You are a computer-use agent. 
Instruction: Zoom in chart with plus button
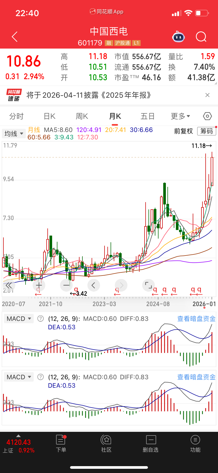39,285
